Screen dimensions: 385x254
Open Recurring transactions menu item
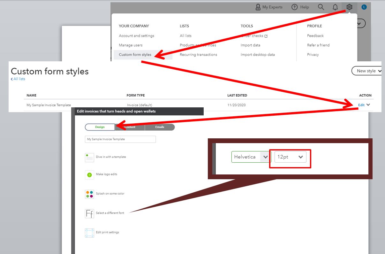point(198,55)
